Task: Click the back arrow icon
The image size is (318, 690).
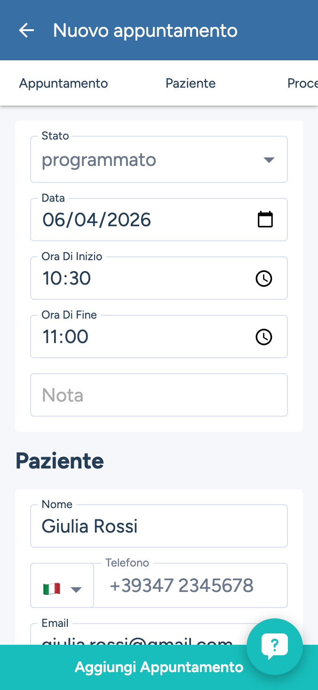Action: [26, 31]
